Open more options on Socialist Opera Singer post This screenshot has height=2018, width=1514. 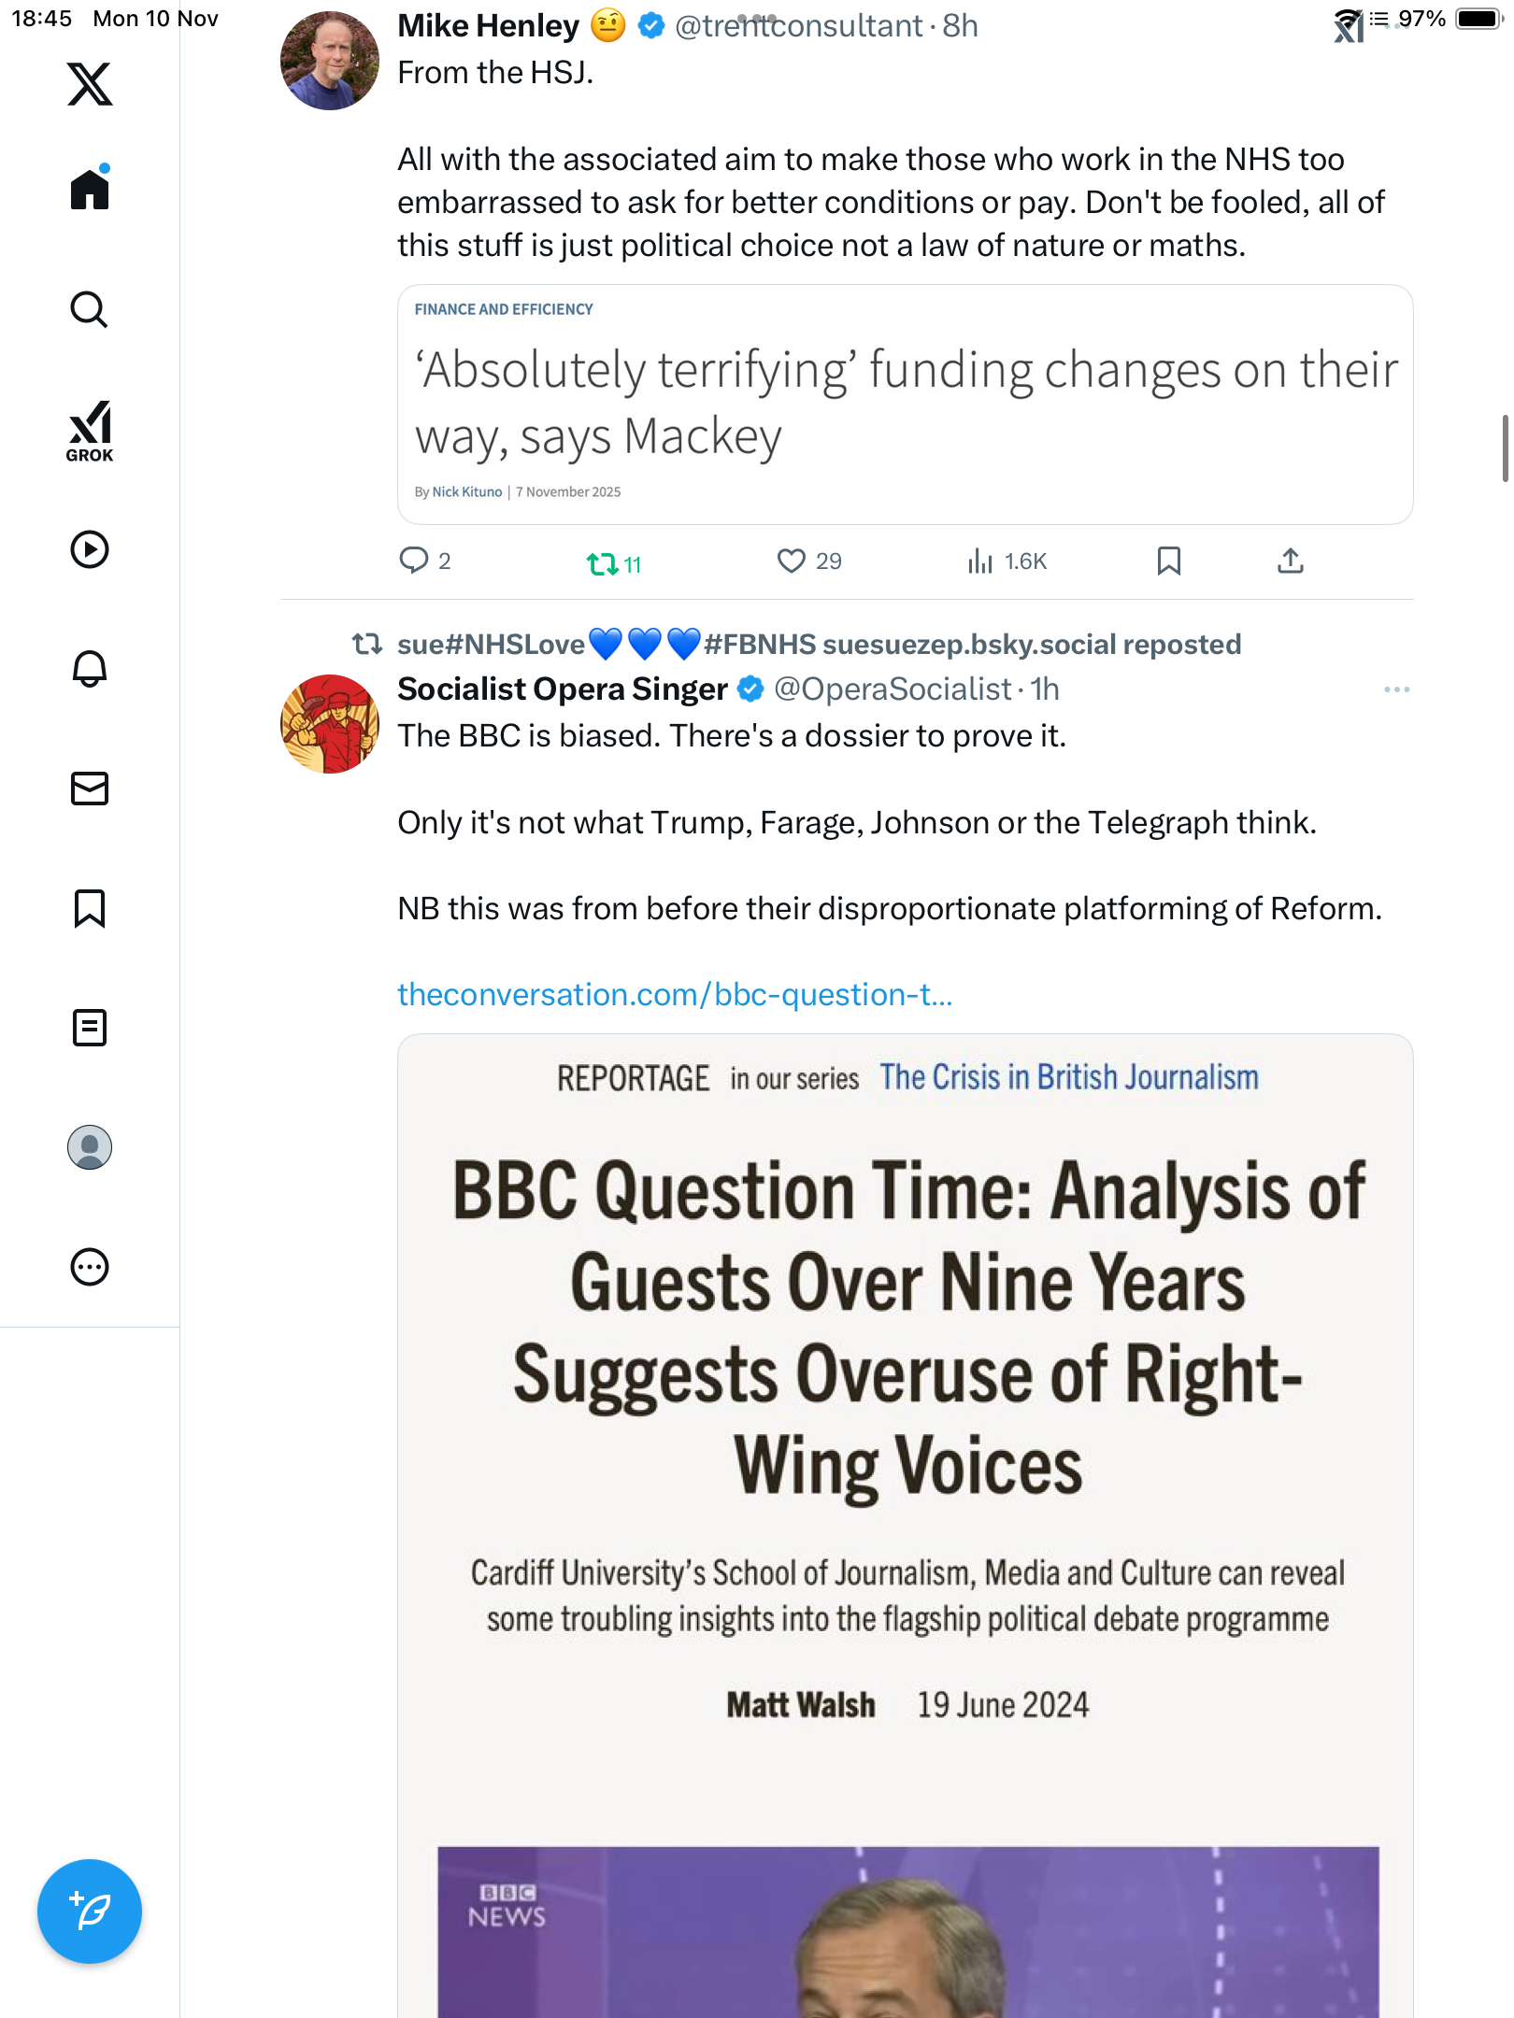point(1396,689)
